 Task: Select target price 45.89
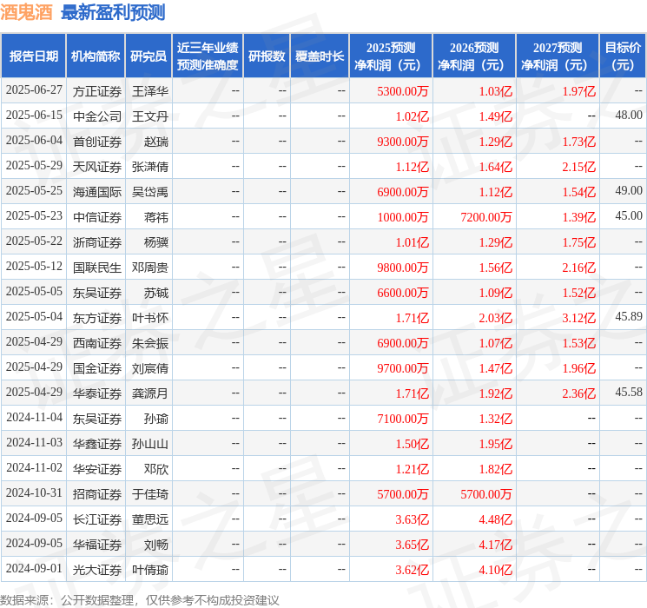pyautogui.click(x=629, y=316)
